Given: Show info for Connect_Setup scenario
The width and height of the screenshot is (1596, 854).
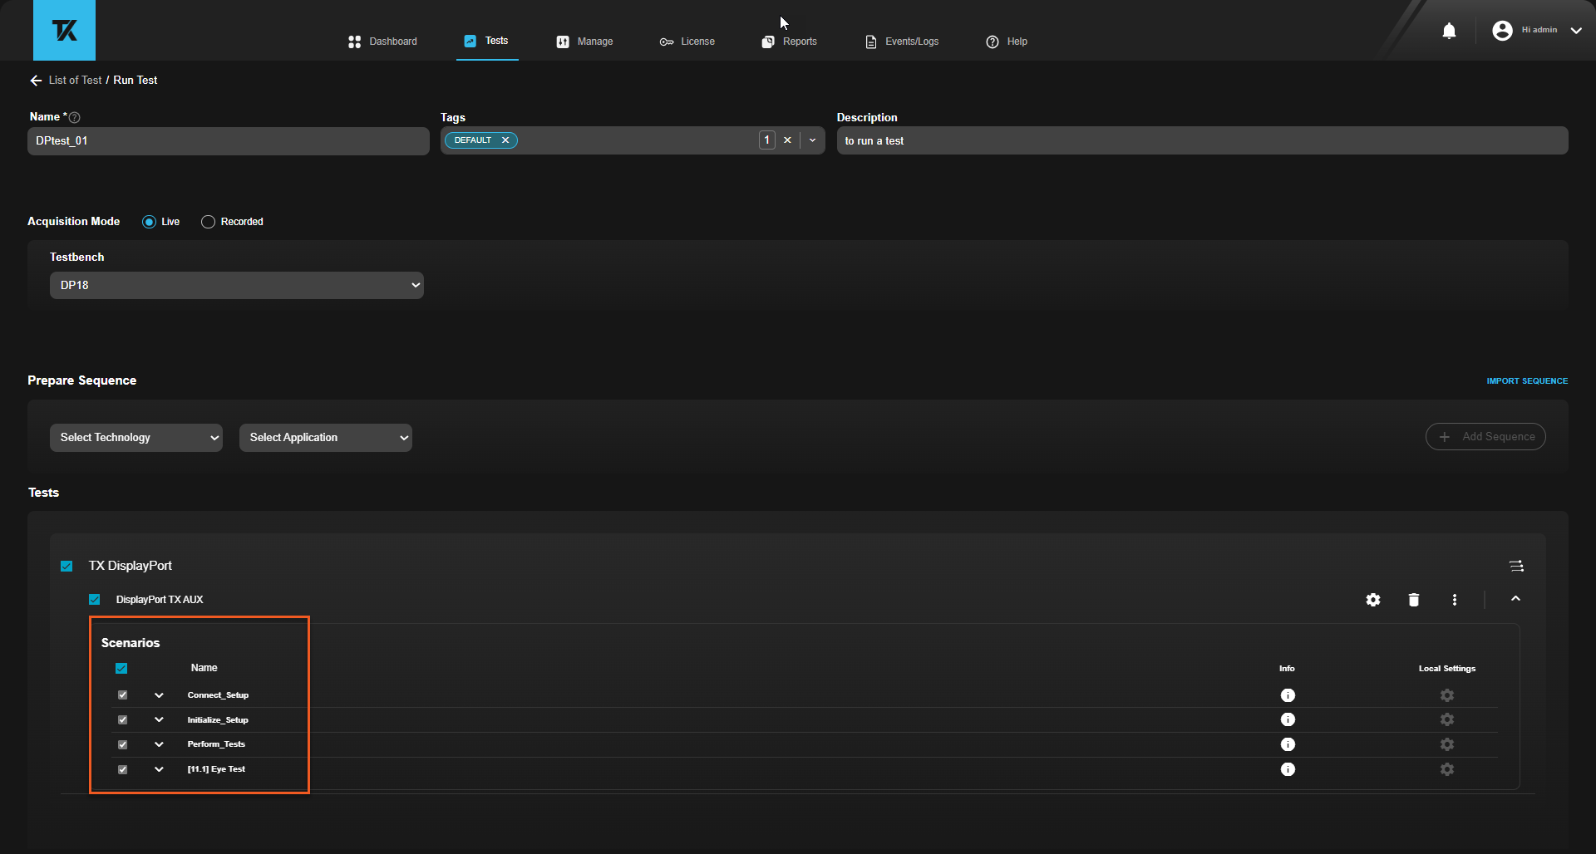Looking at the screenshot, I should coord(1288,695).
